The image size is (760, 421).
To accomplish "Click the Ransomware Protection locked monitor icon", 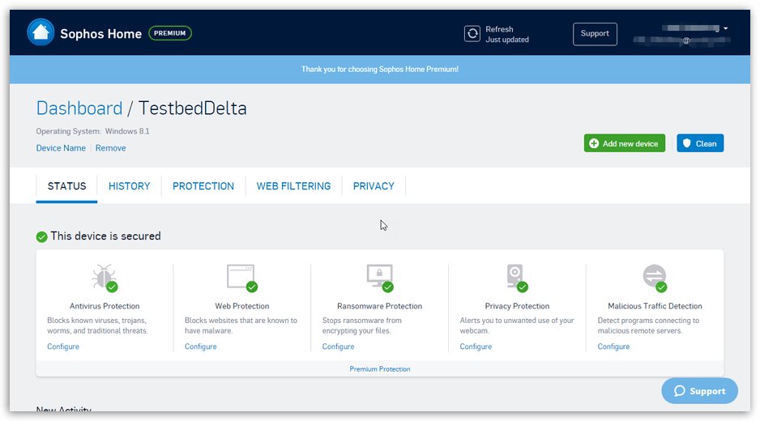I will [379, 278].
